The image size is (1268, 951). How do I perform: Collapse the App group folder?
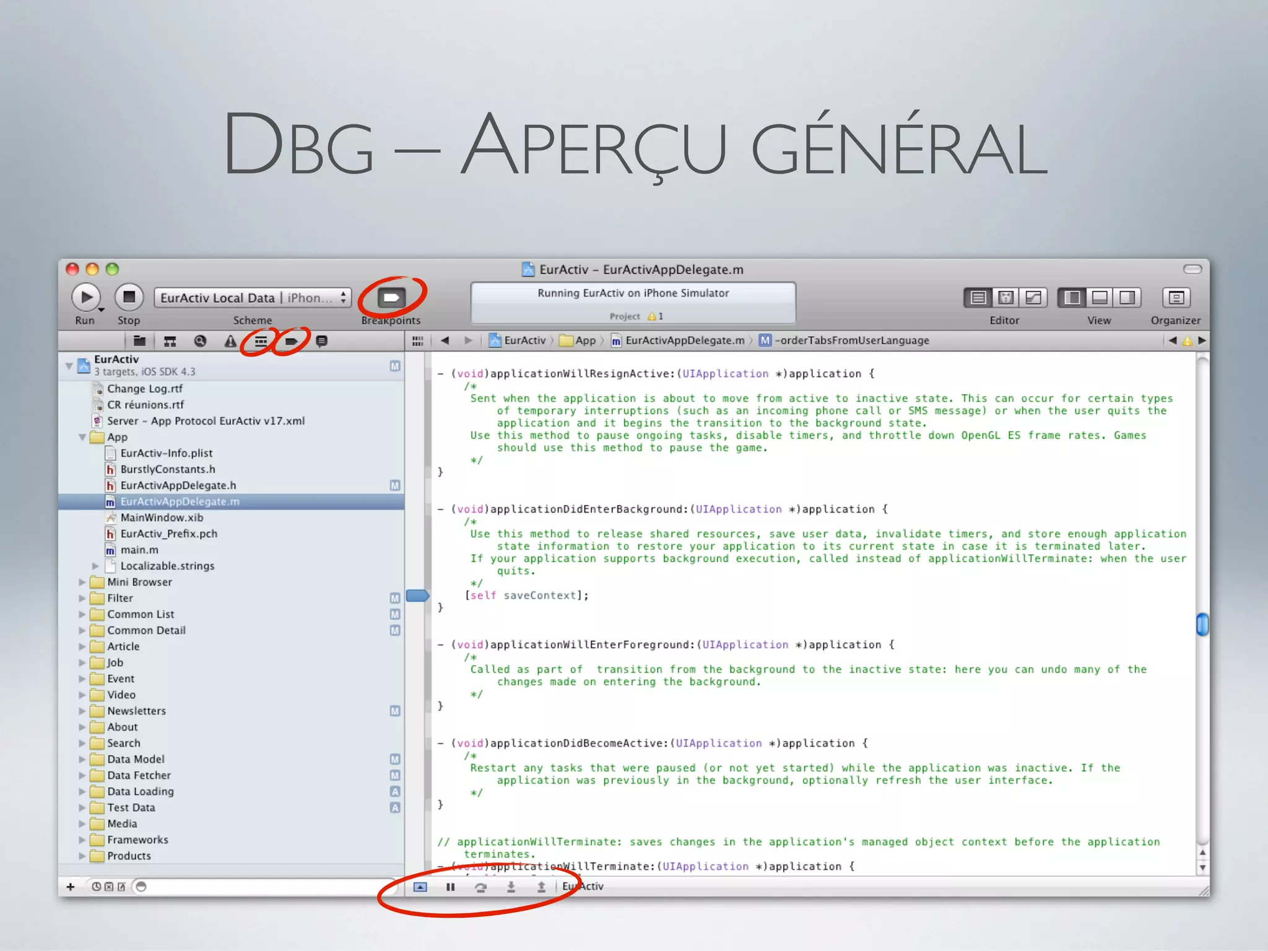point(82,437)
